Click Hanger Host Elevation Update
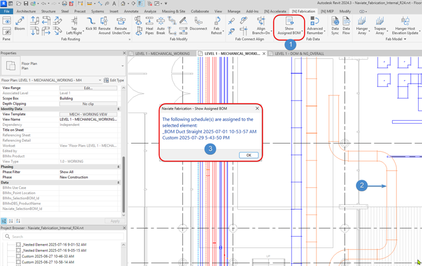422x266 pixels. [x=405, y=25]
